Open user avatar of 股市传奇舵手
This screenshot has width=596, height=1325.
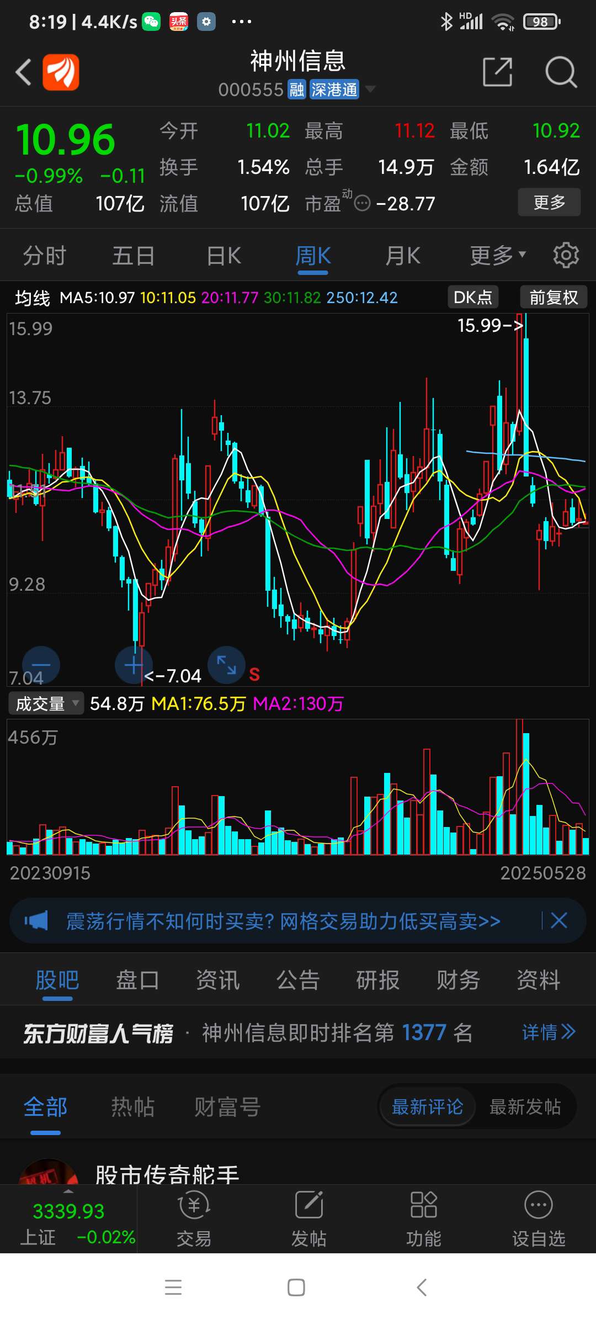tap(49, 1172)
